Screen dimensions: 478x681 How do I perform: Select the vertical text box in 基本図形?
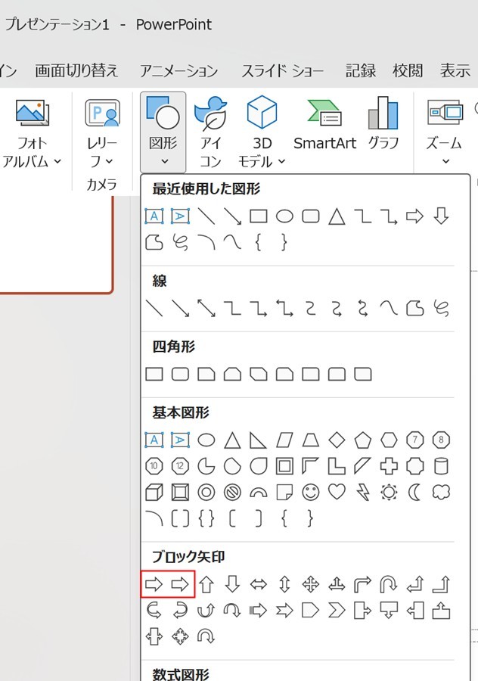(x=180, y=440)
